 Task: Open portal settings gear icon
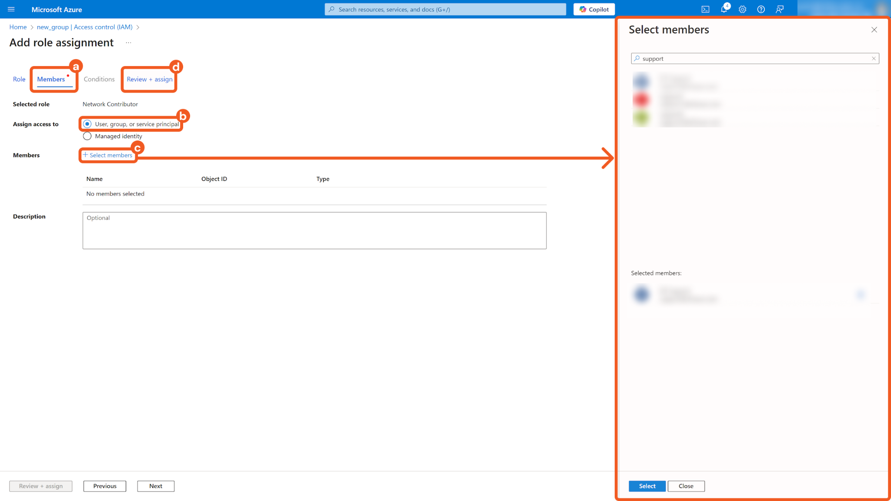(x=743, y=9)
